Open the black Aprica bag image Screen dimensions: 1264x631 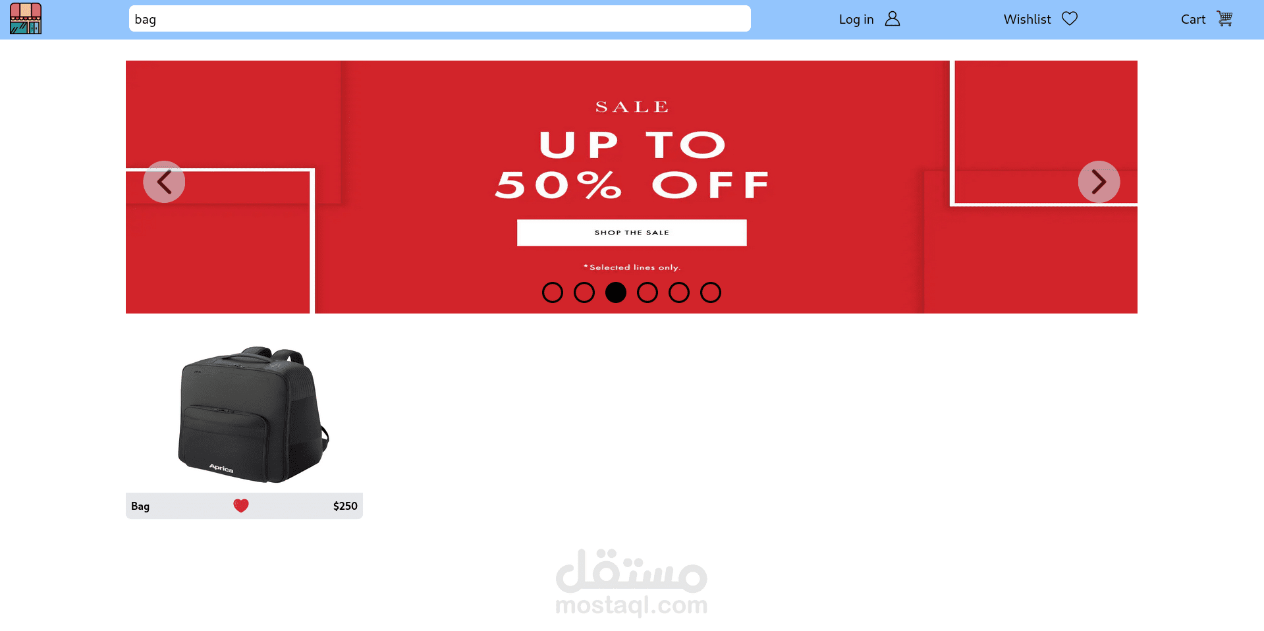click(254, 414)
